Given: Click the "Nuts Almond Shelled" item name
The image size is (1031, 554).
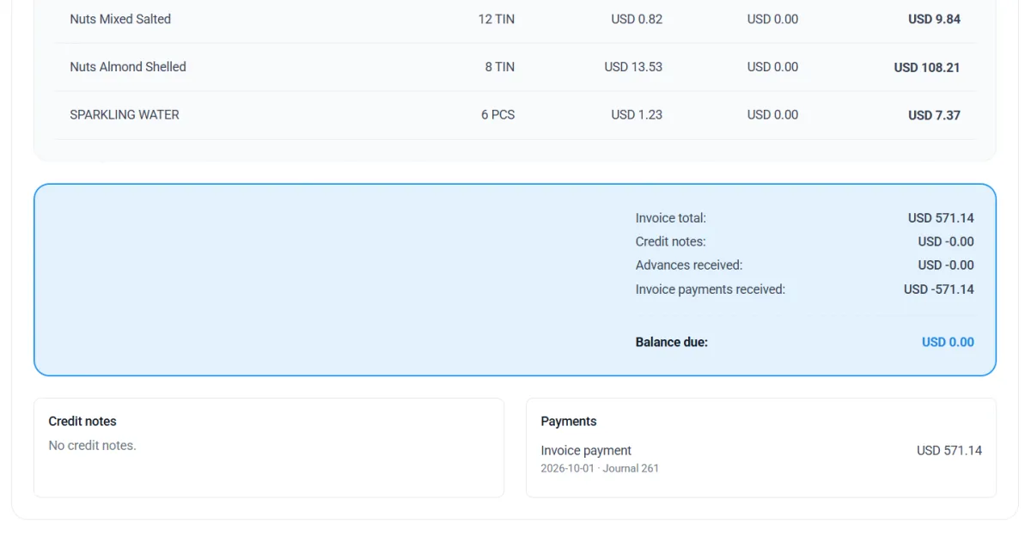Looking at the screenshot, I should tap(128, 67).
